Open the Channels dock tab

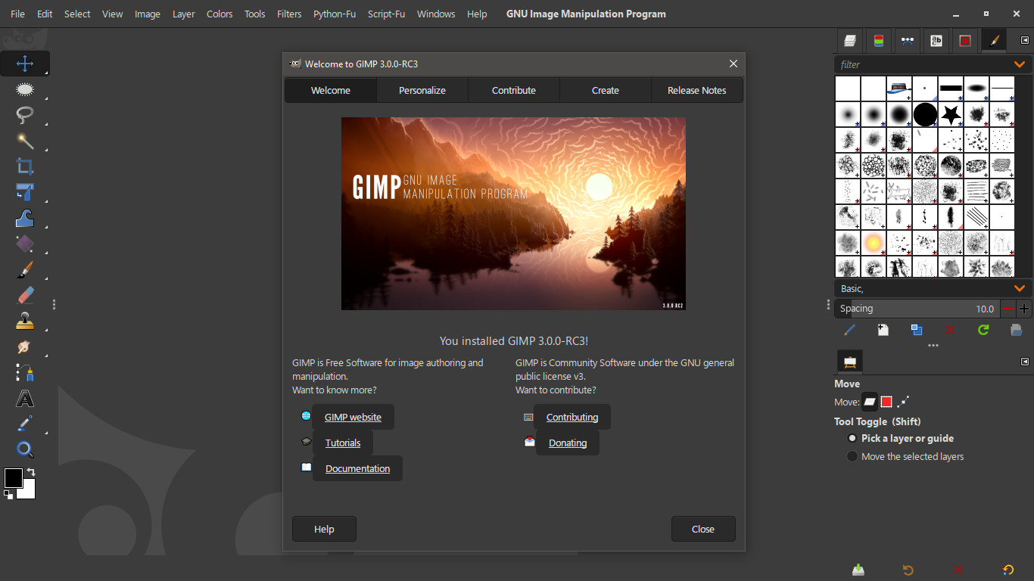tap(879, 41)
